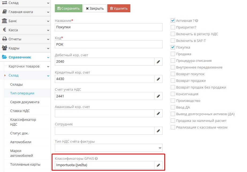Screen dimensions: 247x172
Task: Enable Включить в регистр НДС checkbox
Action: pos(173,34)
